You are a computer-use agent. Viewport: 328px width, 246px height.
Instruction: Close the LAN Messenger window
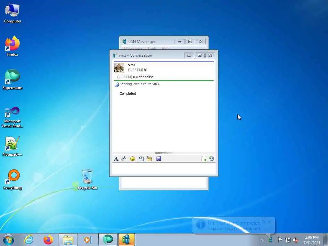tap(201, 41)
